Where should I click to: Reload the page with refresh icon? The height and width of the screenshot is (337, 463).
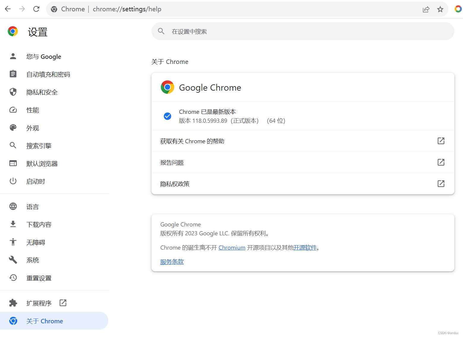(x=36, y=9)
